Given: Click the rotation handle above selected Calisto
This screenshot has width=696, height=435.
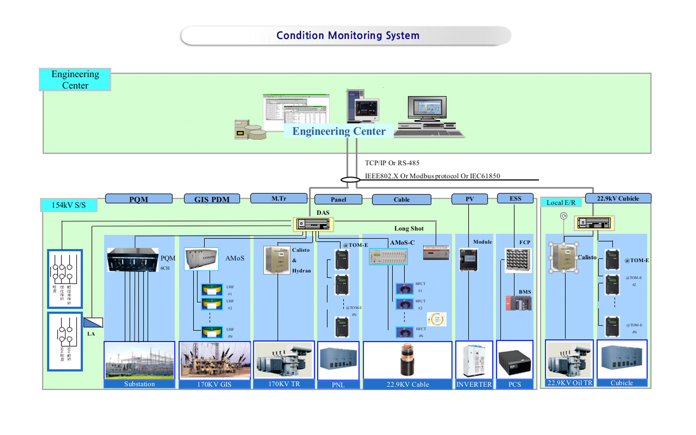Looking at the screenshot, I should (x=564, y=216).
